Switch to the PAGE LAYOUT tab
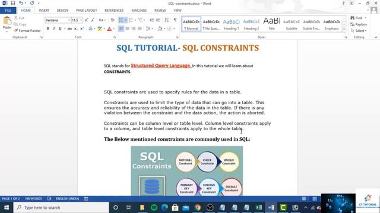This screenshot has height=213, width=380. pos(86,11)
